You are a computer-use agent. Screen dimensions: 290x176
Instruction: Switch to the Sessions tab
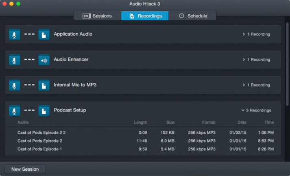click(97, 16)
